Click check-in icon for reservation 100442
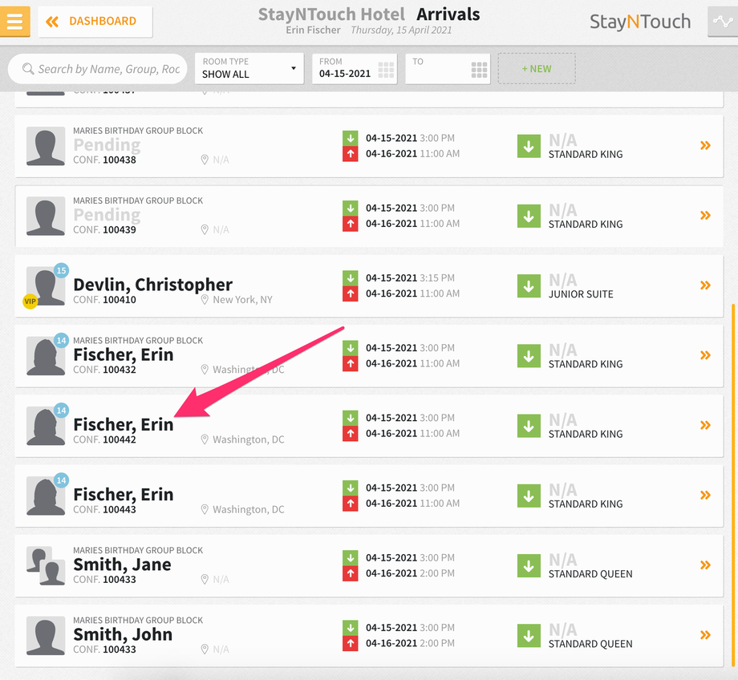Image resolution: width=738 pixels, height=680 pixels. (x=529, y=426)
